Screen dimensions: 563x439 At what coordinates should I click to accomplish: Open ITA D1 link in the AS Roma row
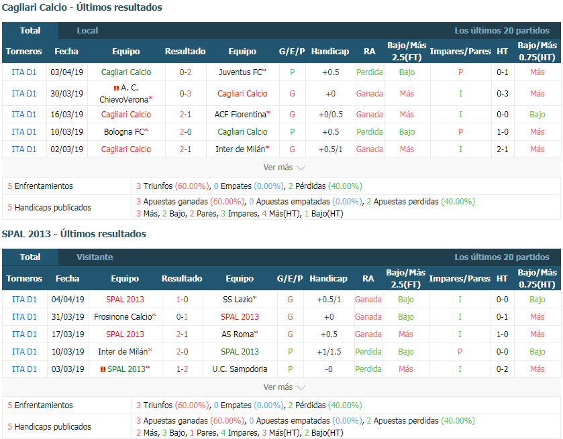tap(24, 334)
